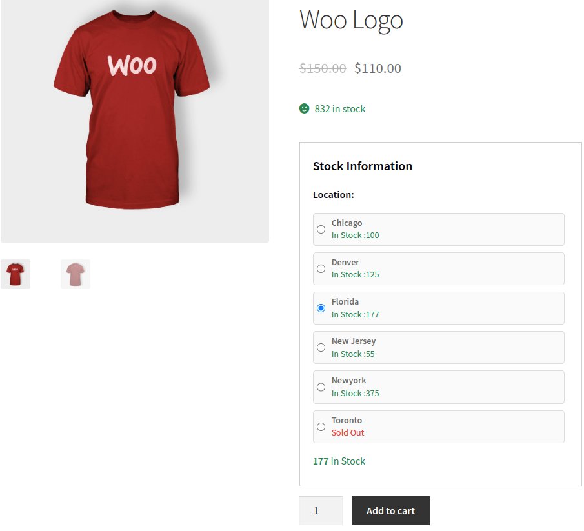Click the 177 In Stock summary text

click(x=339, y=461)
